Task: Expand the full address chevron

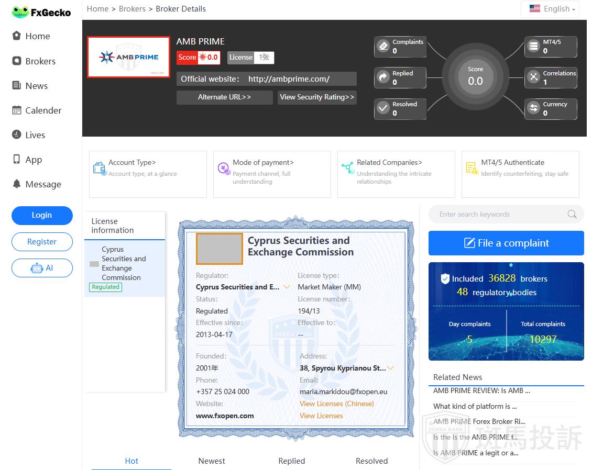Action: pos(390,368)
